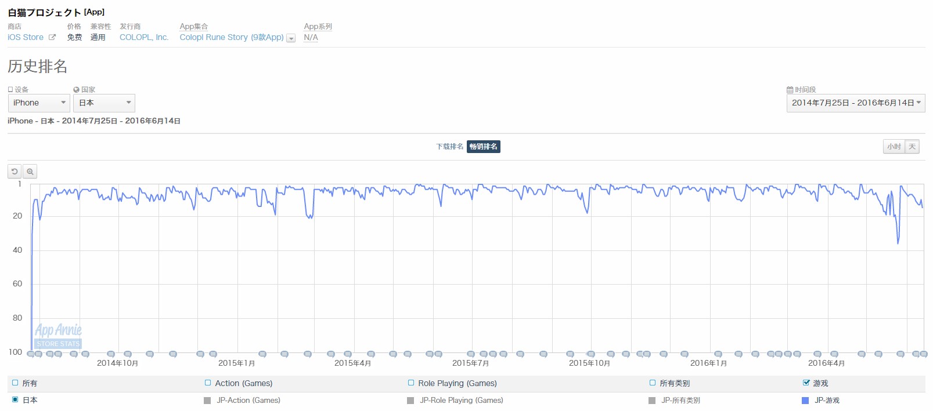This screenshot has height=411, width=933.
Task: Click the 历史排名 heading
Action: [x=37, y=66]
